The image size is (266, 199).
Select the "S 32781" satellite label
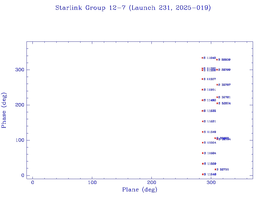pyautogui.click(x=224, y=97)
